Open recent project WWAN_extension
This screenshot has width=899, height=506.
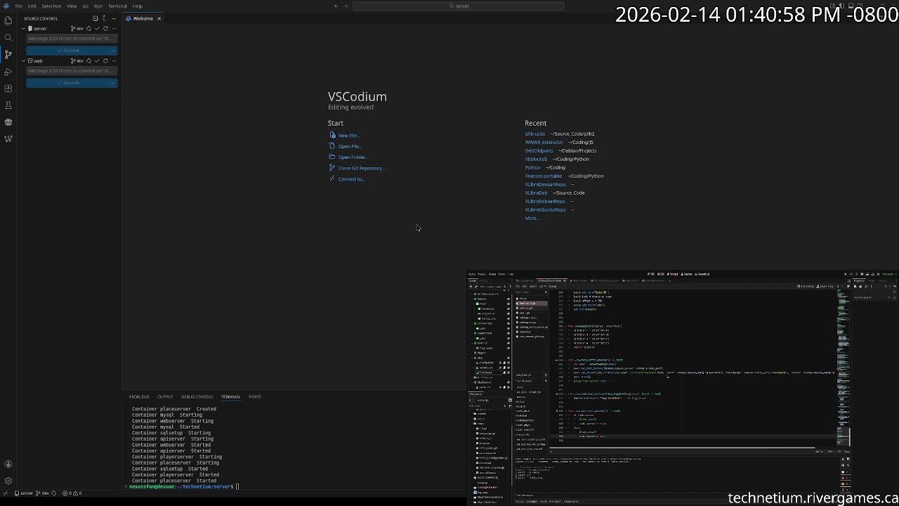click(544, 142)
